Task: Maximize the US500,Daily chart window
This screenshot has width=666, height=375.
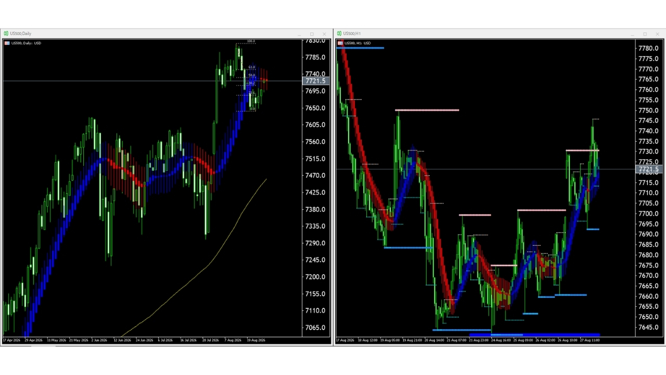Action: pos(312,34)
